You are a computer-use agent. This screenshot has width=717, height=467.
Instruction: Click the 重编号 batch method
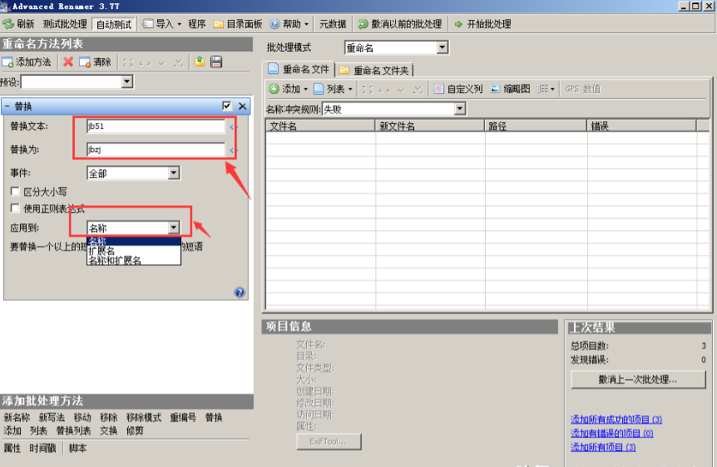point(183,417)
